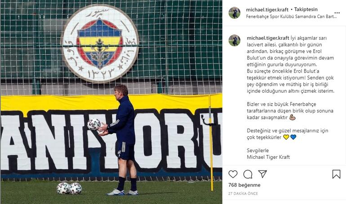Share the post with the paper plane icon
This screenshot has height=204, width=346.
click(262, 174)
